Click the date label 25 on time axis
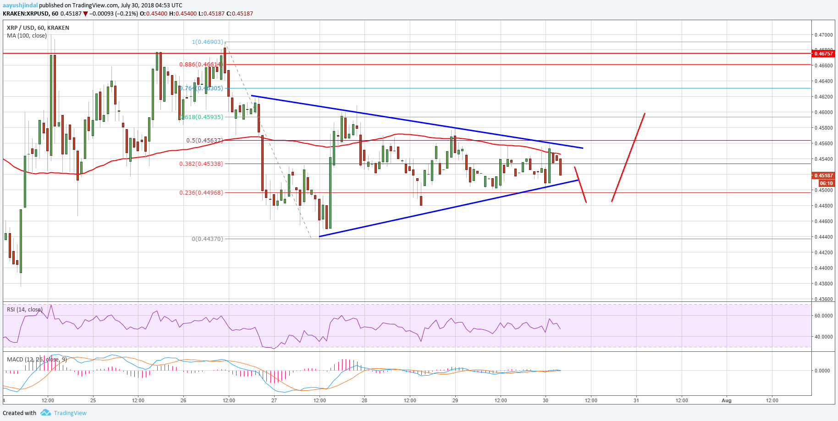Viewport: 838px width, 421px height. 93,400
